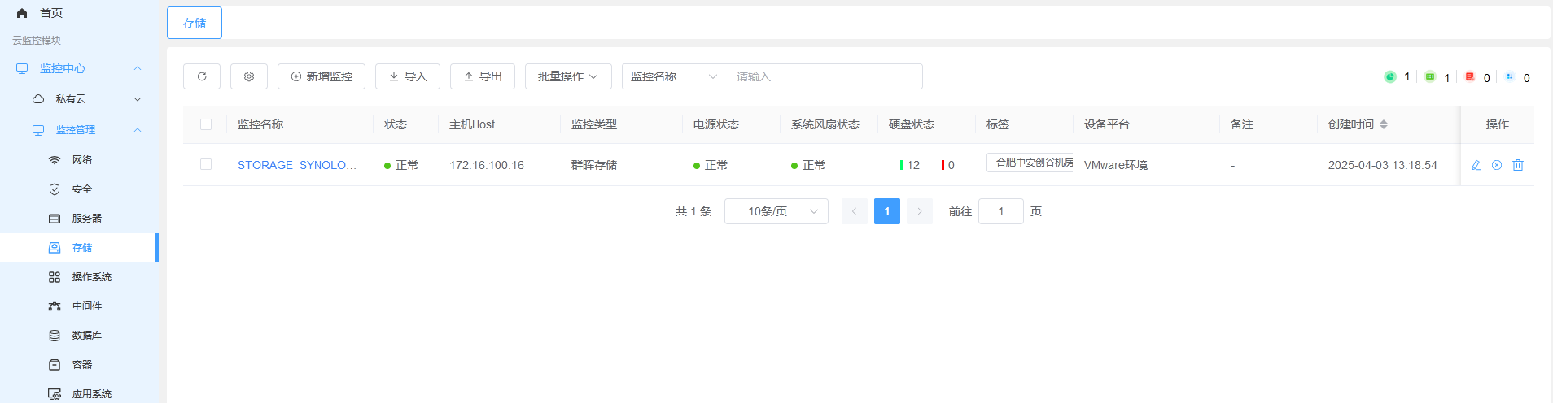Click blue unmonitored status count icon
Screen dimensions: 1553x403
tap(1510, 76)
